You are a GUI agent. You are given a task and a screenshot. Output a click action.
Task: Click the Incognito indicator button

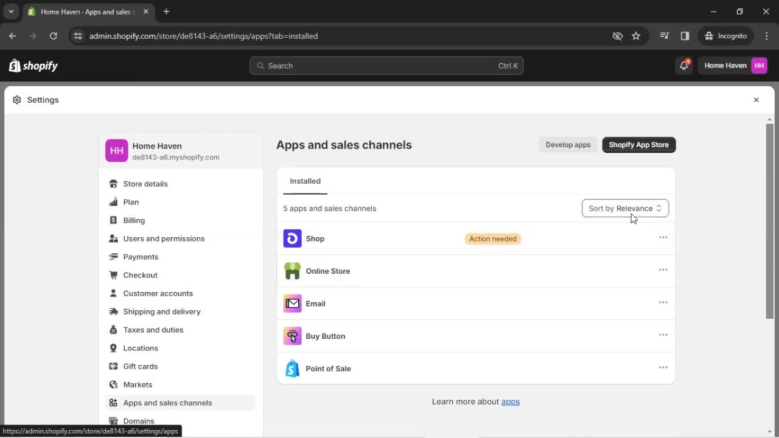coord(726,36)
